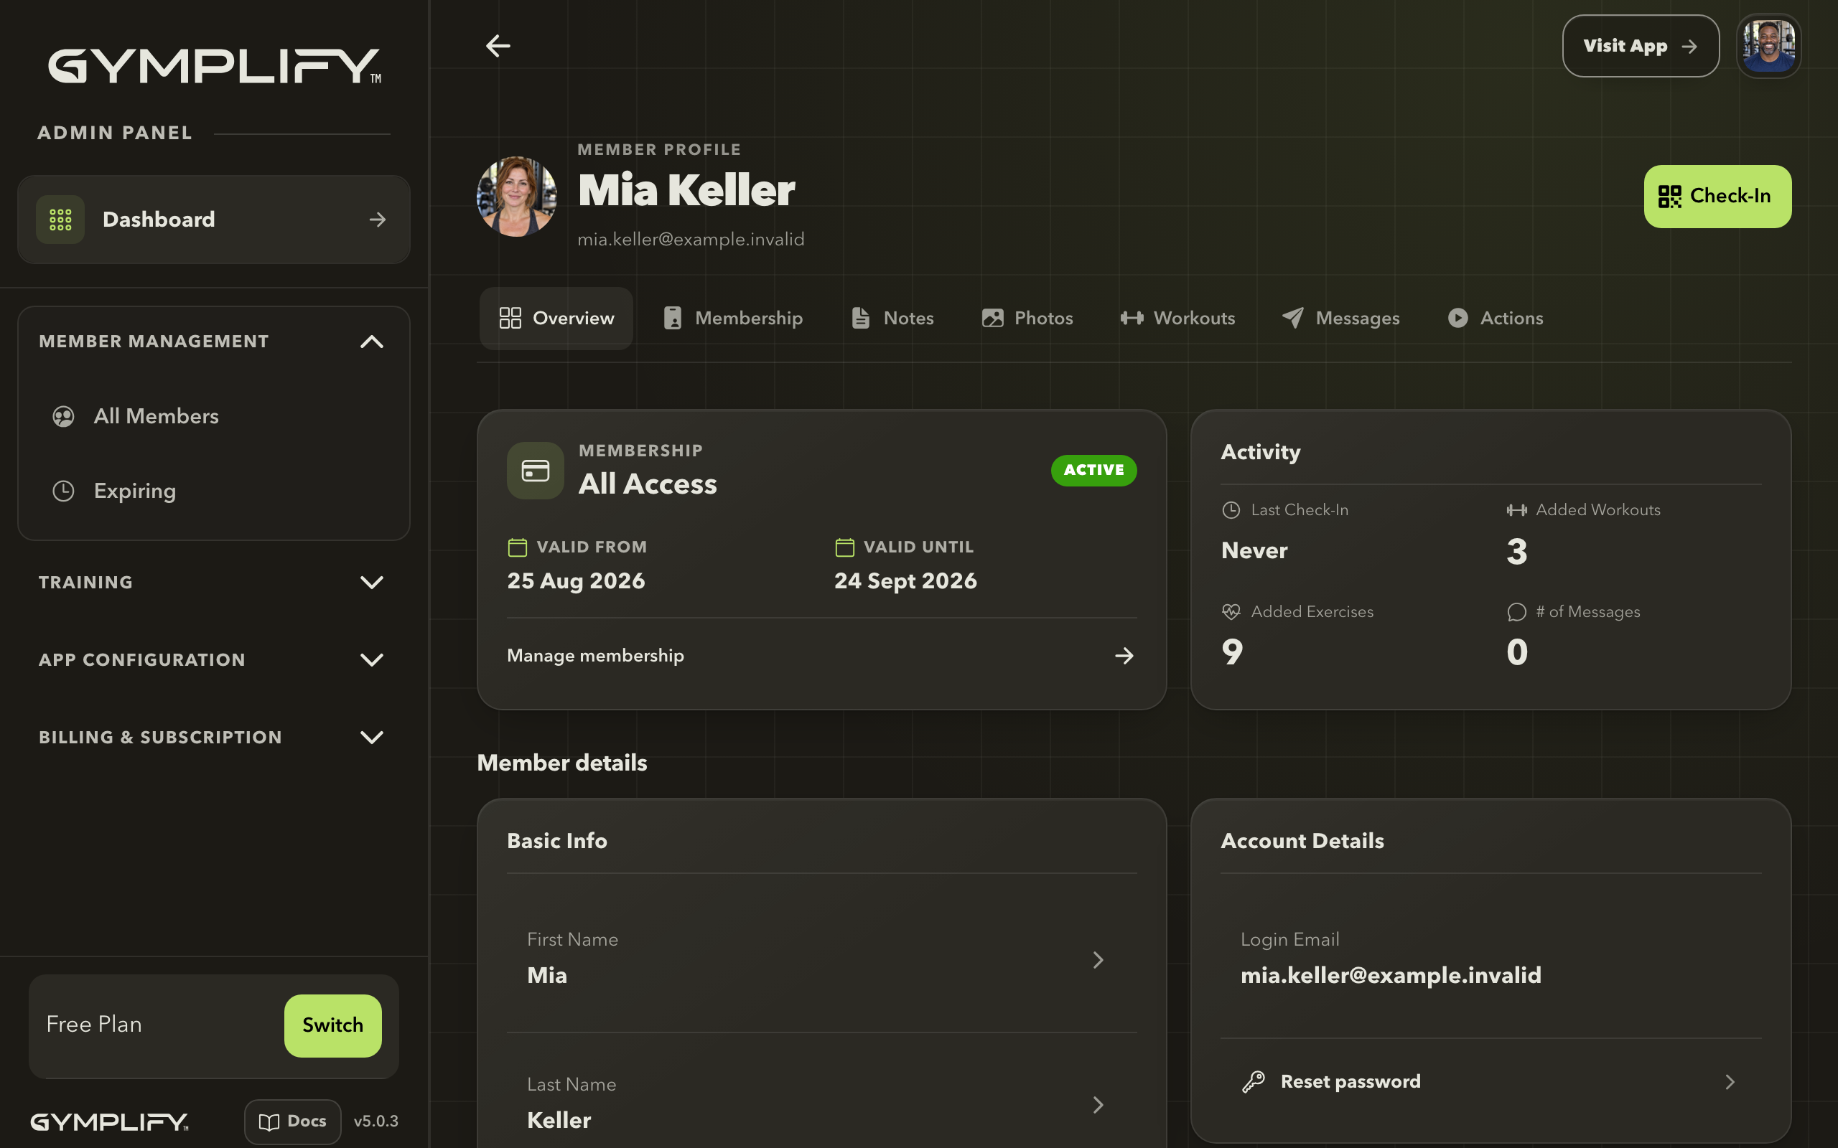Open the Docs link
Viewport: 1838px width, 1148px height.
292,1121
